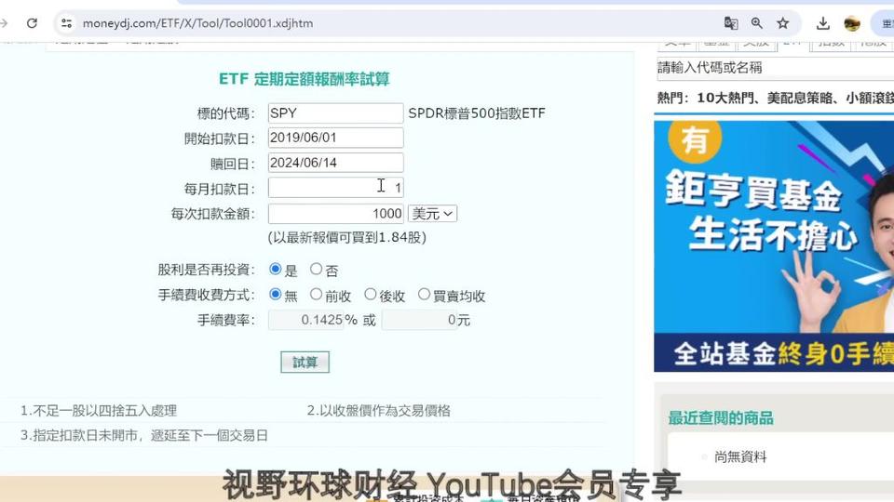Open the browser profile avatar
This screenshot has height=502, width=894.
852,23
